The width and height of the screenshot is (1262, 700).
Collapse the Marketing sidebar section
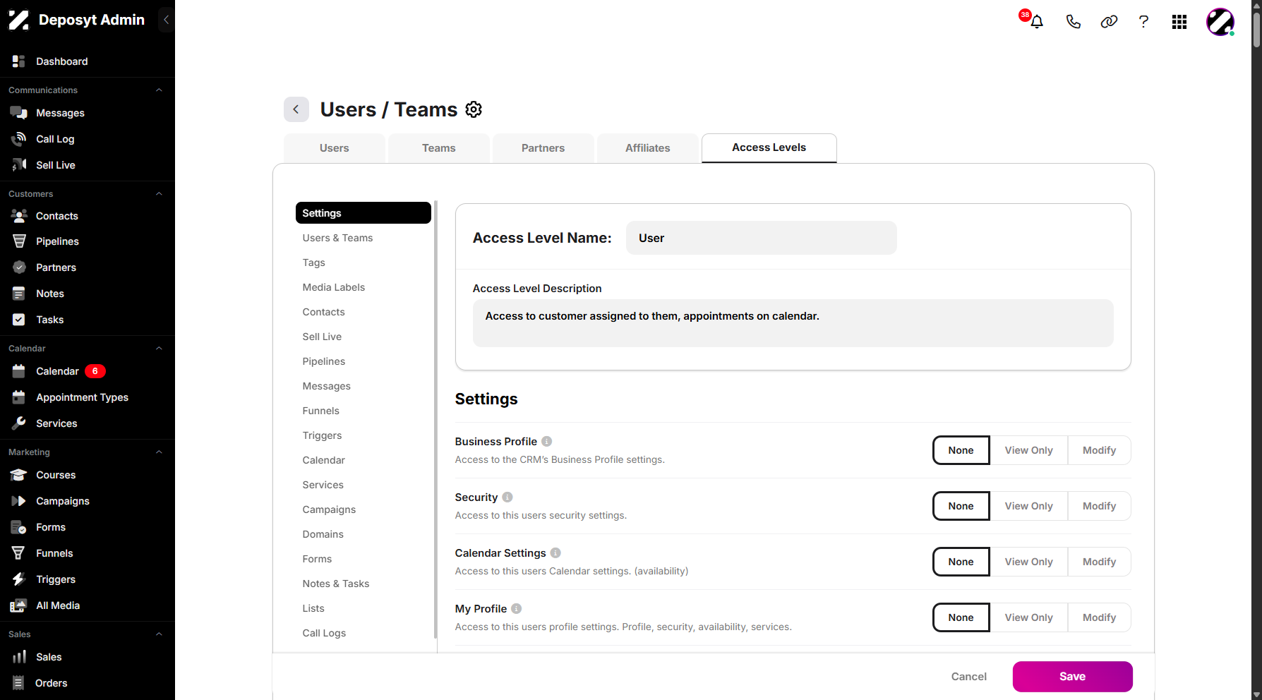tap(159, 452)
